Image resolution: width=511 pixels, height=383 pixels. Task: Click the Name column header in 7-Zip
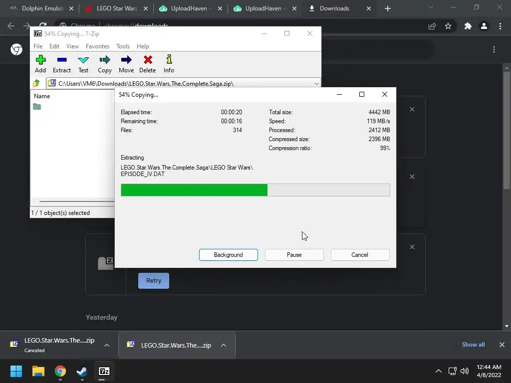point(42,96)
